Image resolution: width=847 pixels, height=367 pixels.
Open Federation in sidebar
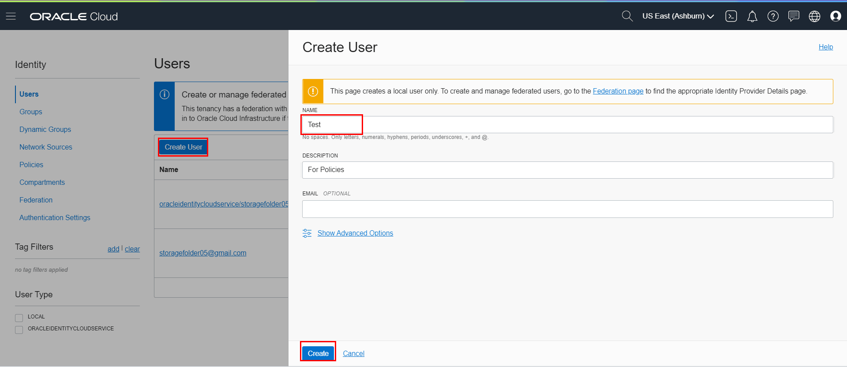point(36,200)
